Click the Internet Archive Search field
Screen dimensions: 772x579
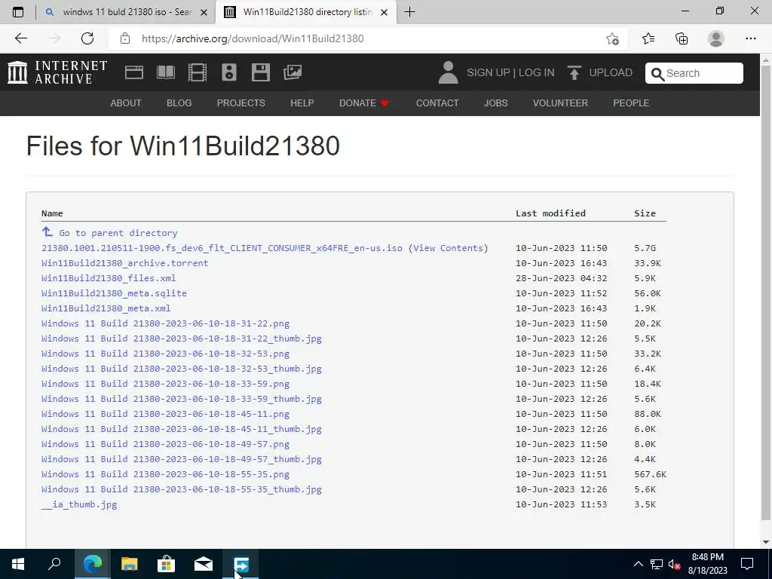pos(694,73)
